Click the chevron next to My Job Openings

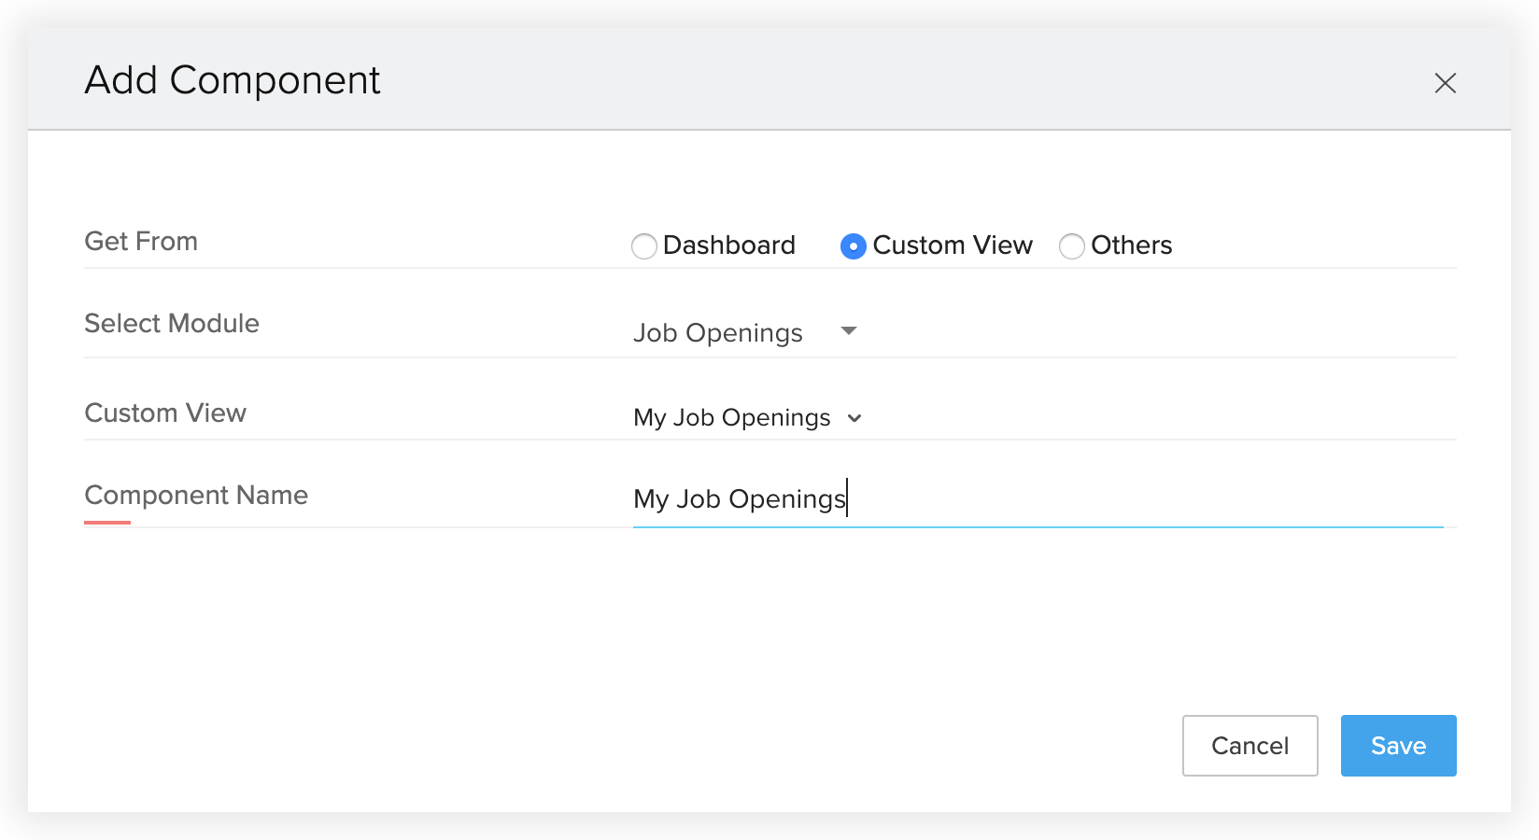click(x=854, y=418)
